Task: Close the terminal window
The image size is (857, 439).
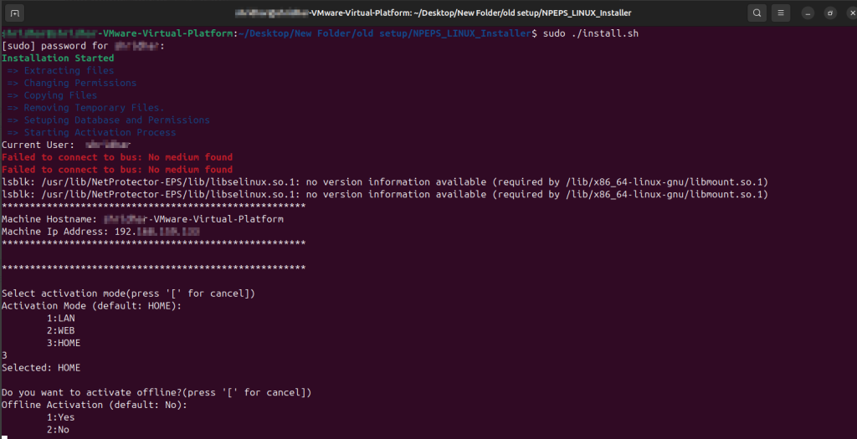Action: [849, 13]
